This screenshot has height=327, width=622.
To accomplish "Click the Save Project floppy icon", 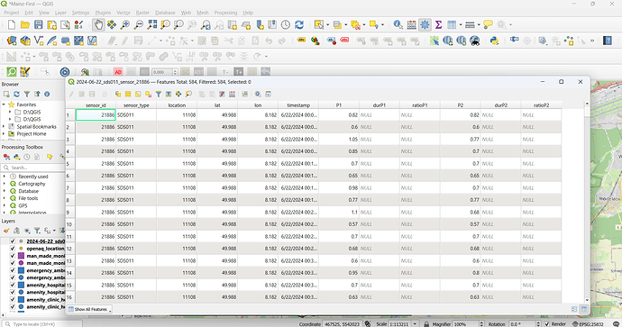I will pos(39,25).
